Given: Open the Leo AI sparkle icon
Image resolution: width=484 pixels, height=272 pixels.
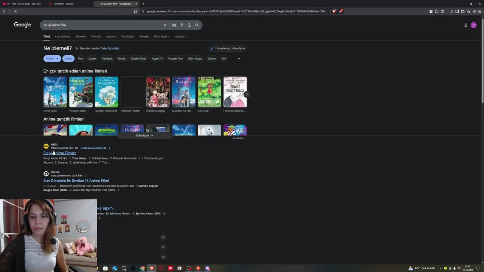Looking at the screenshot, I should click(x=468, y=11).
